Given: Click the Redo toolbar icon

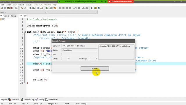Looking at the screenshot, I should click(x=25, y=8).
